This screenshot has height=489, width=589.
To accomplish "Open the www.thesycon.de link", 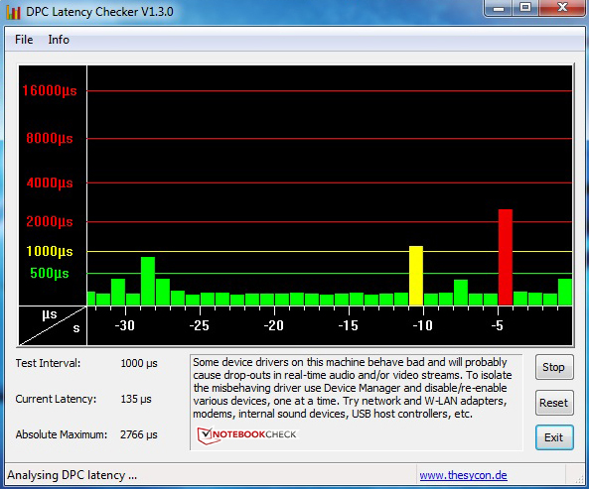I will point(463,475).
